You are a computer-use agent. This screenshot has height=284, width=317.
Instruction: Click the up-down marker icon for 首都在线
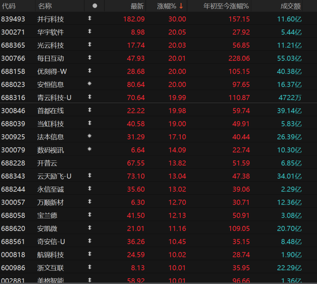point(89,110)
